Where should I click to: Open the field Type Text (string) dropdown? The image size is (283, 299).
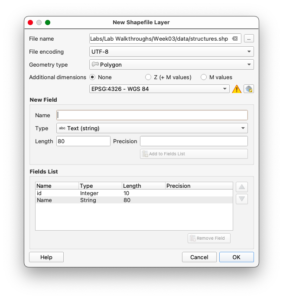[x=152, y=128]
